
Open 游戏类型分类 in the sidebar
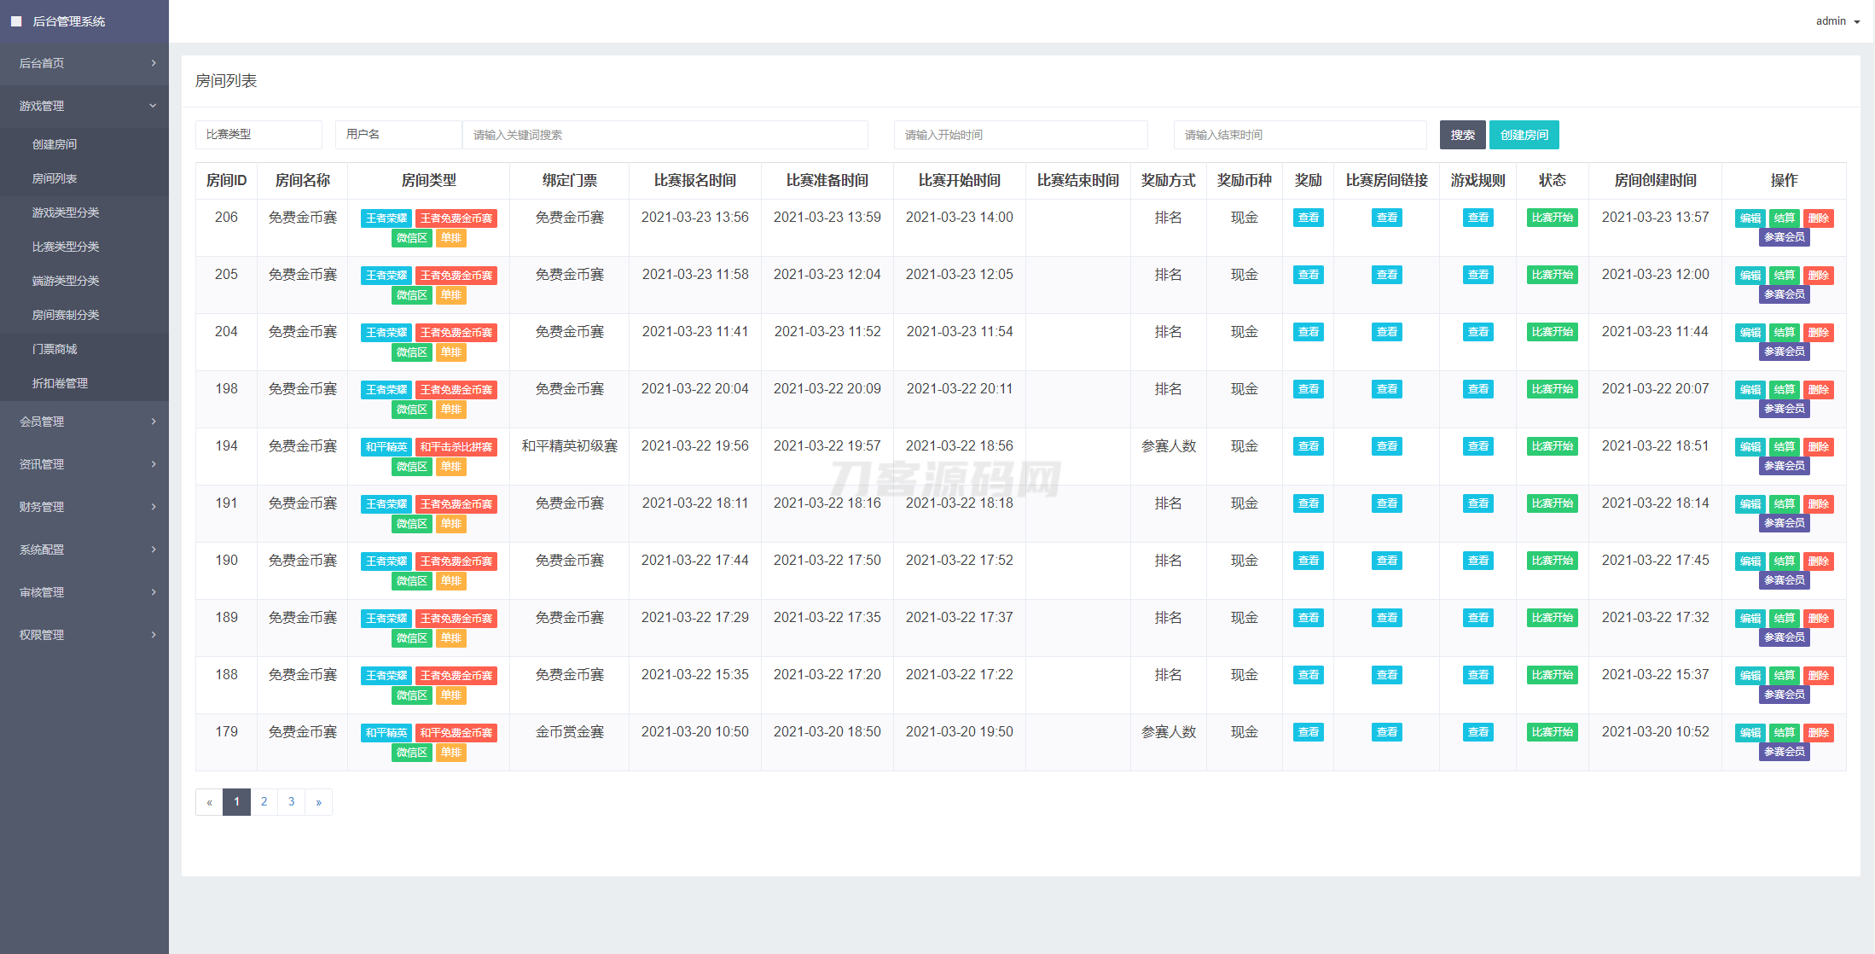pos(66,212)
